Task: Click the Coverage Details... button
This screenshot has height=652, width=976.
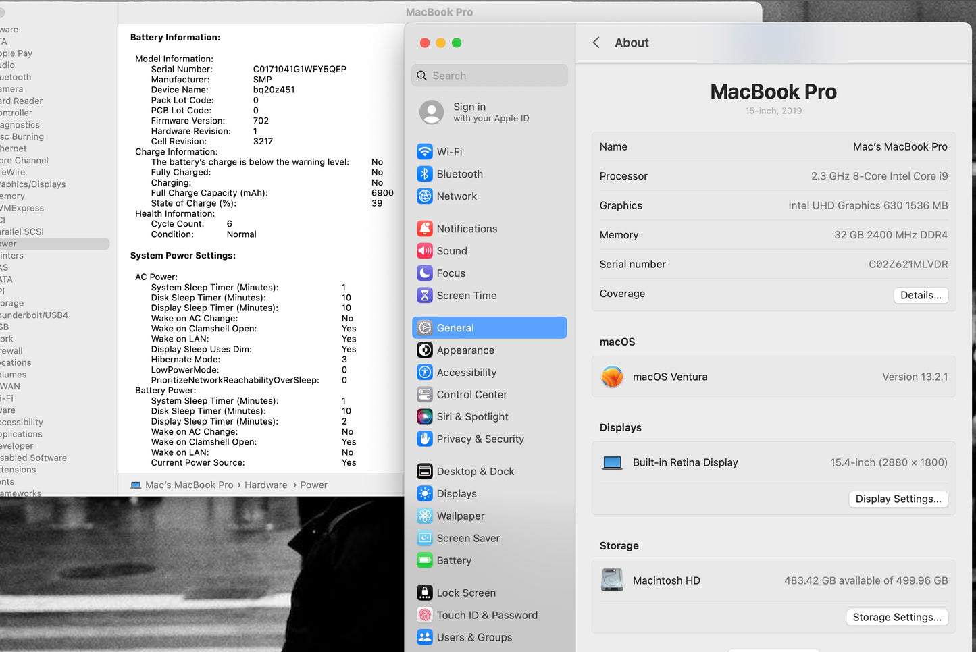Action: click(x=921, y=296)
